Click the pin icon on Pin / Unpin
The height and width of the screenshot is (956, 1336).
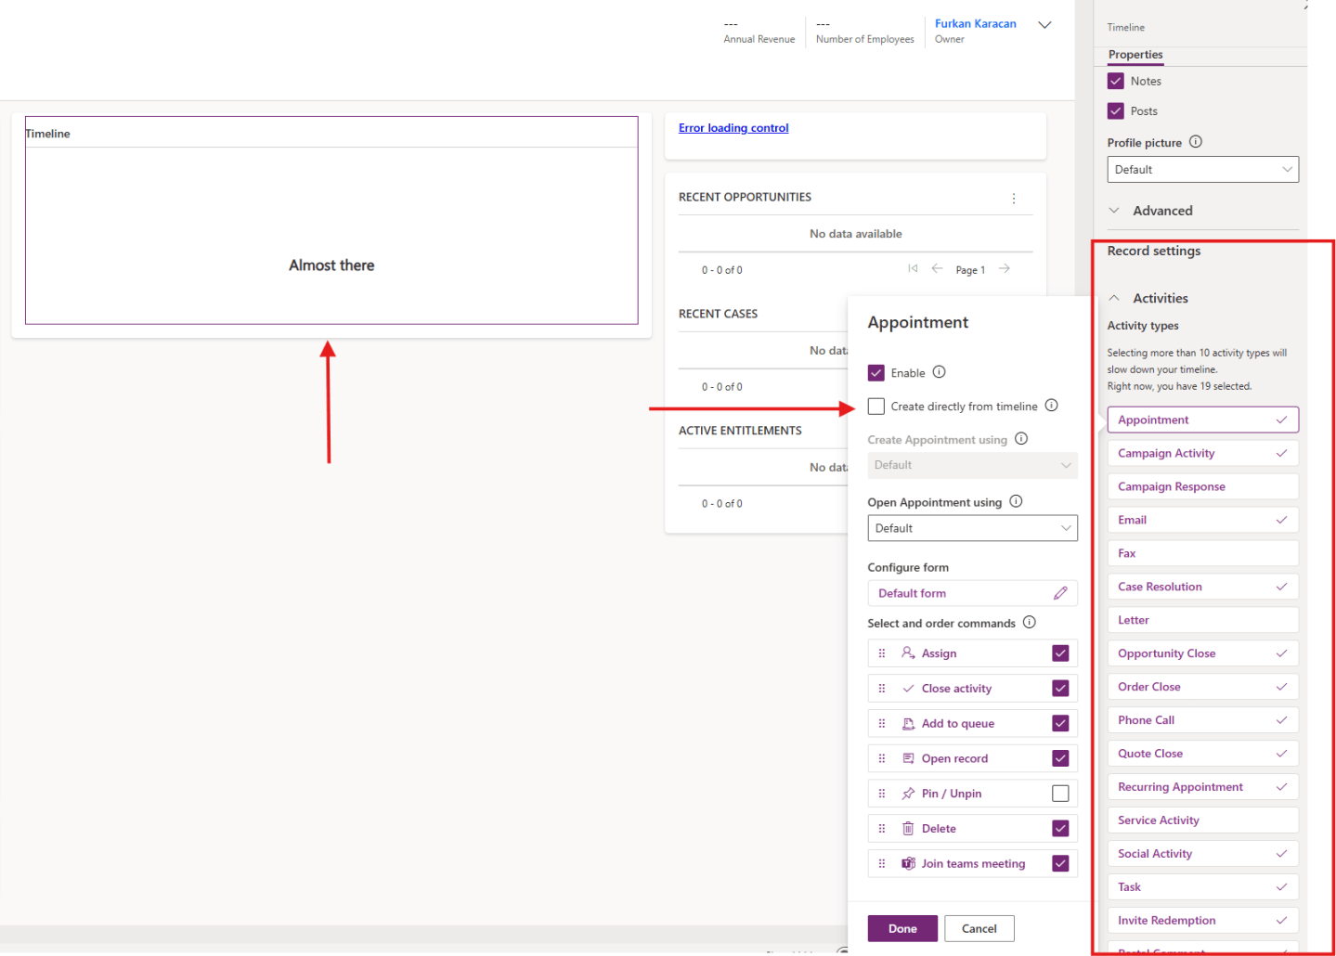click(908, 794)
